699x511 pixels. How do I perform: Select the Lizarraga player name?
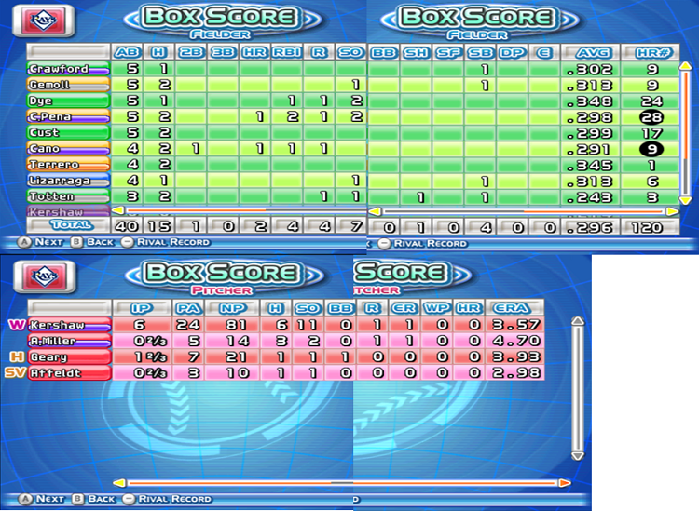coord(69,181)
